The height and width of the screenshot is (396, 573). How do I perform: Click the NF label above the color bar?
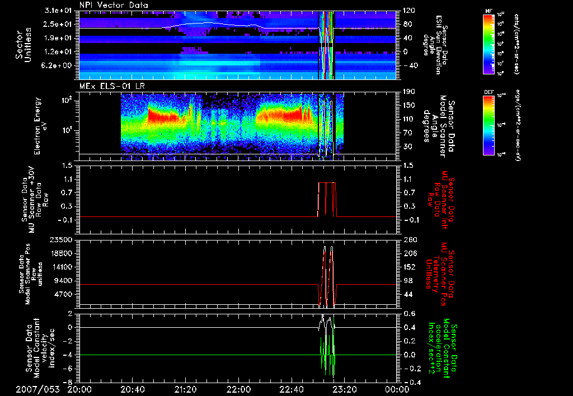489,11
